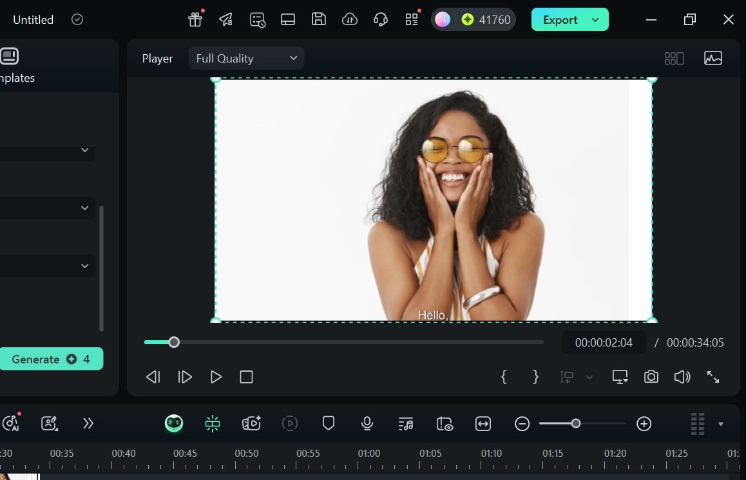Click the player playback progress knob
The height and width of the screenshot is (480, 746).
pyautogui.click(x=174, y=342)
